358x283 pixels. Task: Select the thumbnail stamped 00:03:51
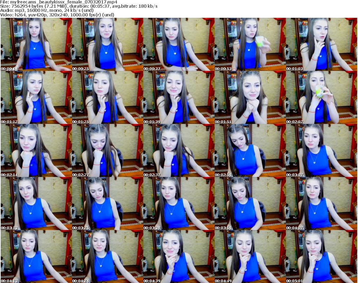pyautogui.click(x=250, y=203)
